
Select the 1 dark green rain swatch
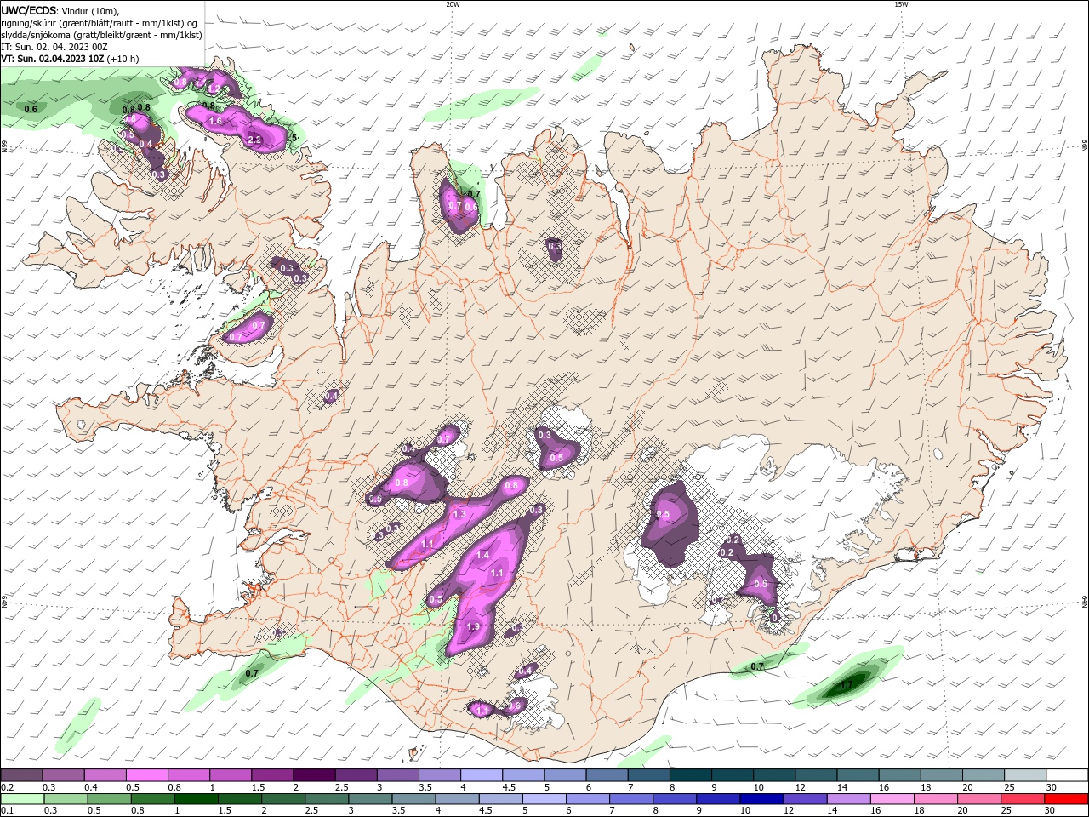tap(196, 799)
